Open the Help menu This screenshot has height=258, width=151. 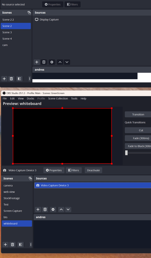coord(84,98)
